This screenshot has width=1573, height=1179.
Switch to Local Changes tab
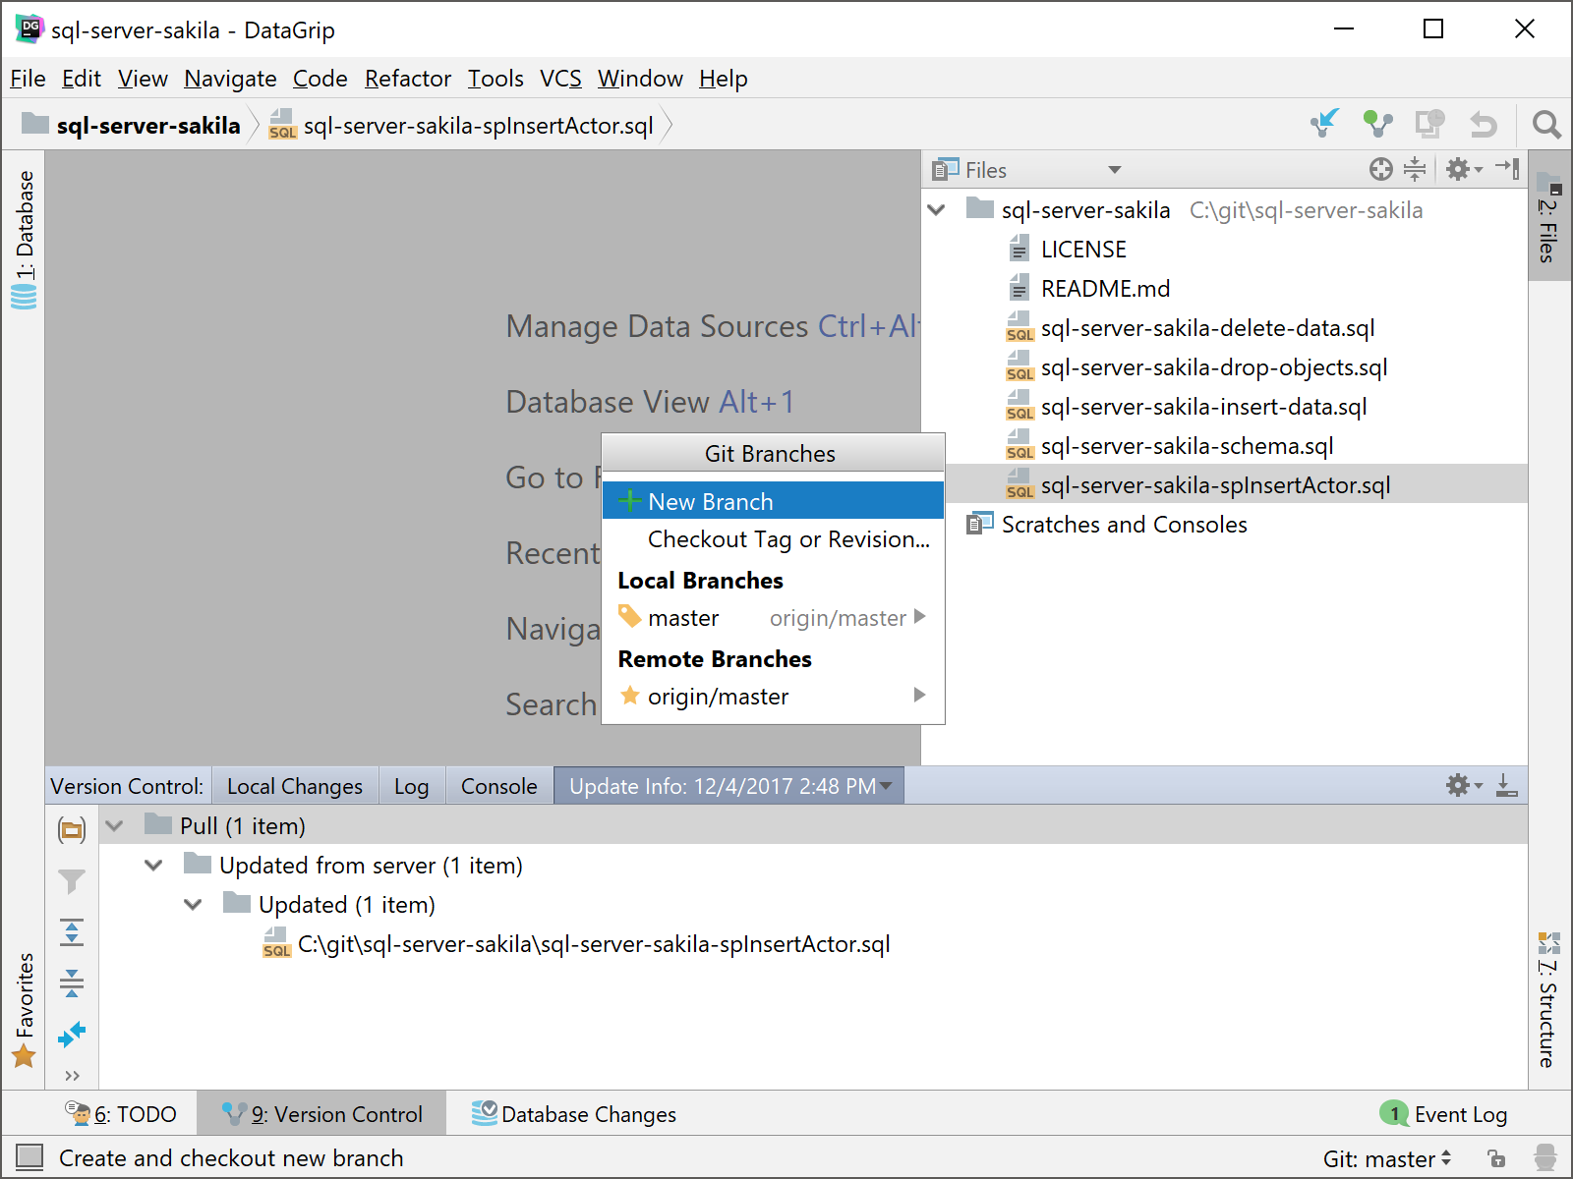pos(295,786)
